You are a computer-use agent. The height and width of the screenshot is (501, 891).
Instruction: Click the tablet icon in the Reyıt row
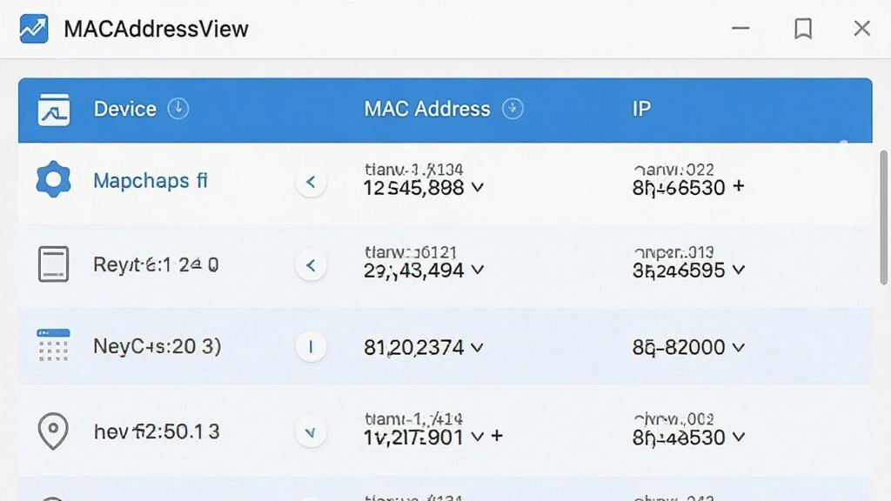coord(53,264)
